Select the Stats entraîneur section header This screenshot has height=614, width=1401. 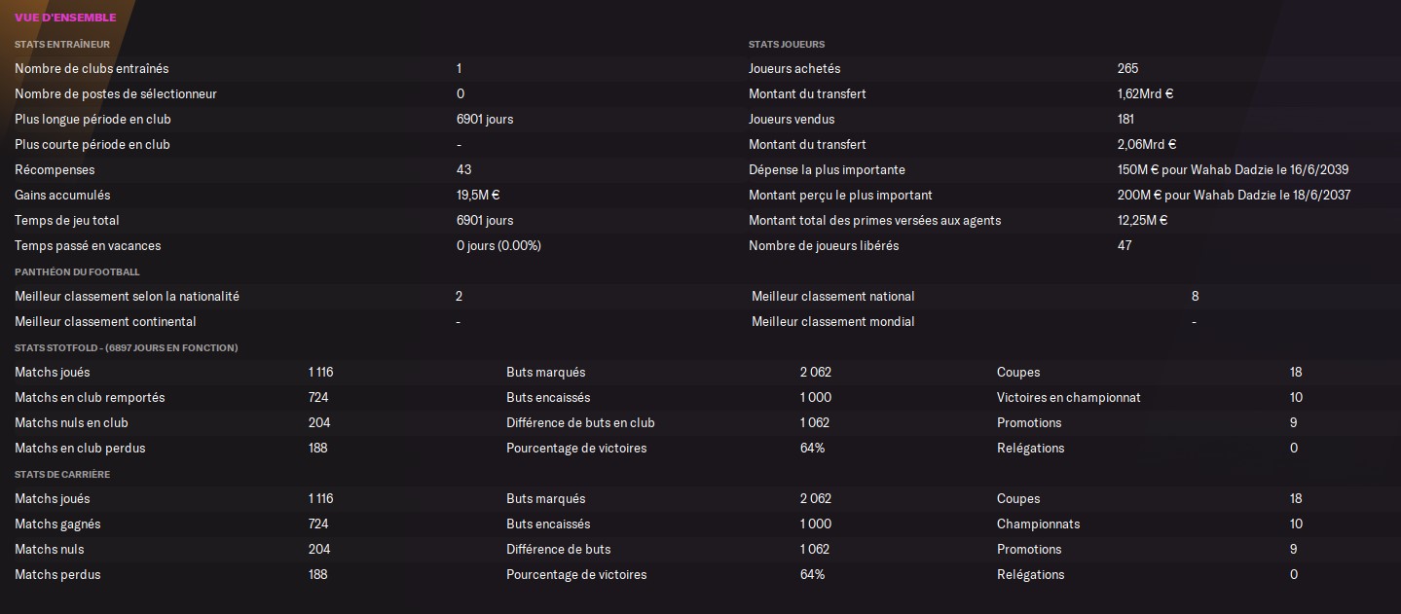click(x=62, y=44)
